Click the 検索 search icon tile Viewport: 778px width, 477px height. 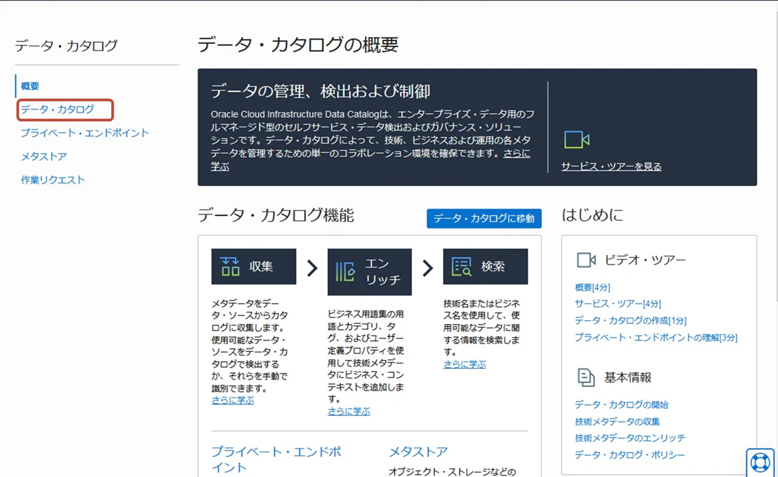pos(485,266)
